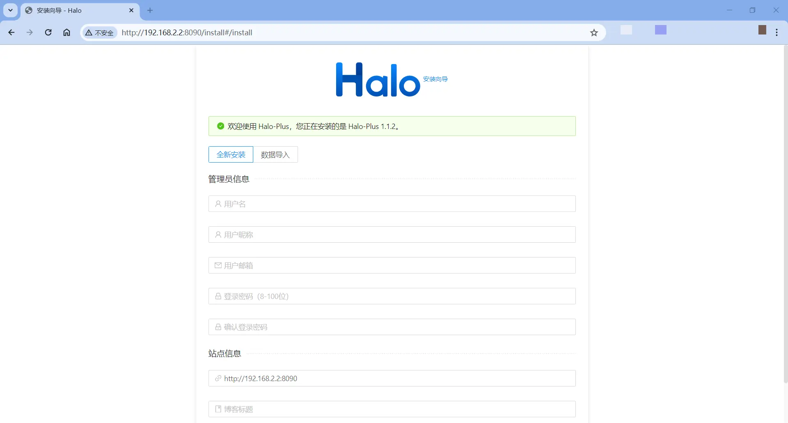This screenshot has width=788, height=423.
Task: Click the welcome message Halo-Plus 1.1.2 text
Action: (314, 126)
